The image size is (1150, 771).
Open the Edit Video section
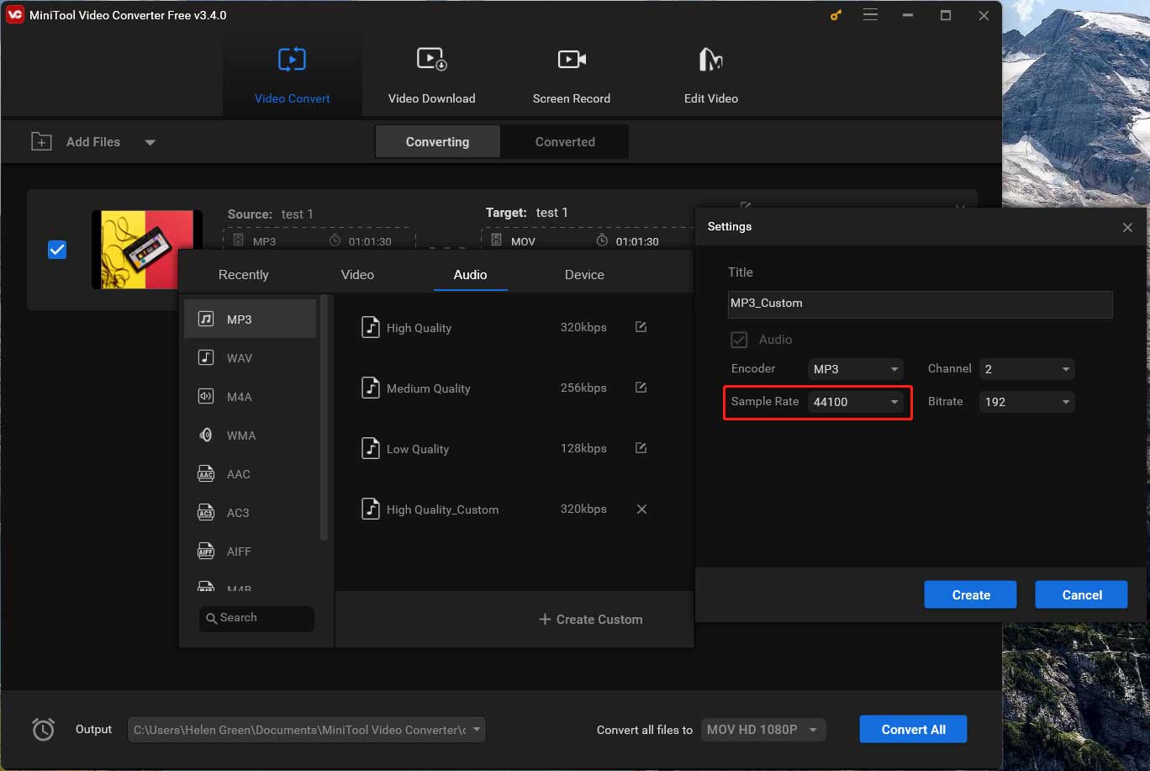tap(710, 76)
